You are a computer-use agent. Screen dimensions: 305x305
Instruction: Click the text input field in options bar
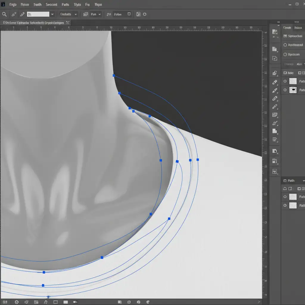tap(38, 14)
